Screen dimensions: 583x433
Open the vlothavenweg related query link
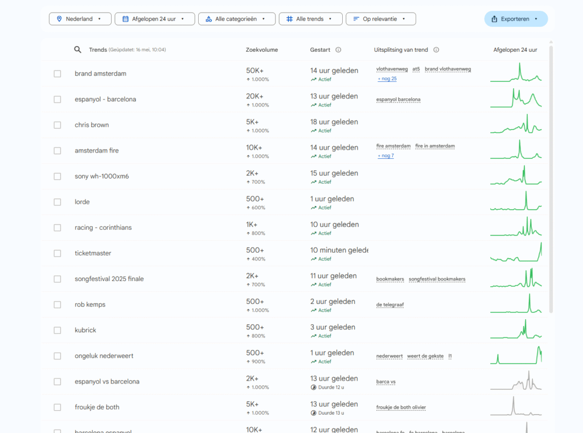(x=392, y=69)
